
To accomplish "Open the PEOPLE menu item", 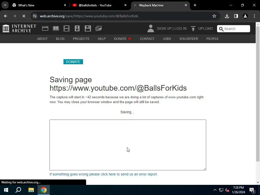I will [x=213, y=39].
